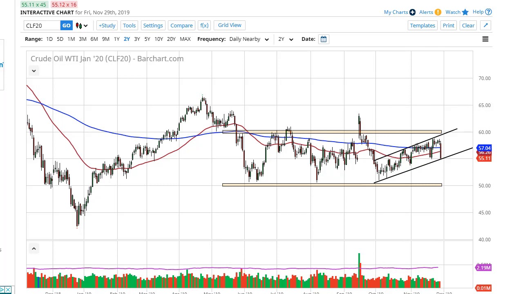Viewport: 523px width, 294px height.
Task: Select the 1M range
Action: 71,39
